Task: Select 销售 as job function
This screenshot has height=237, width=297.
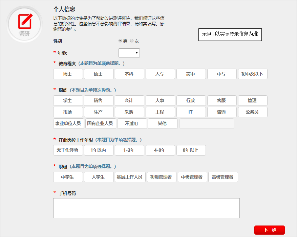Action: [99, 100]
